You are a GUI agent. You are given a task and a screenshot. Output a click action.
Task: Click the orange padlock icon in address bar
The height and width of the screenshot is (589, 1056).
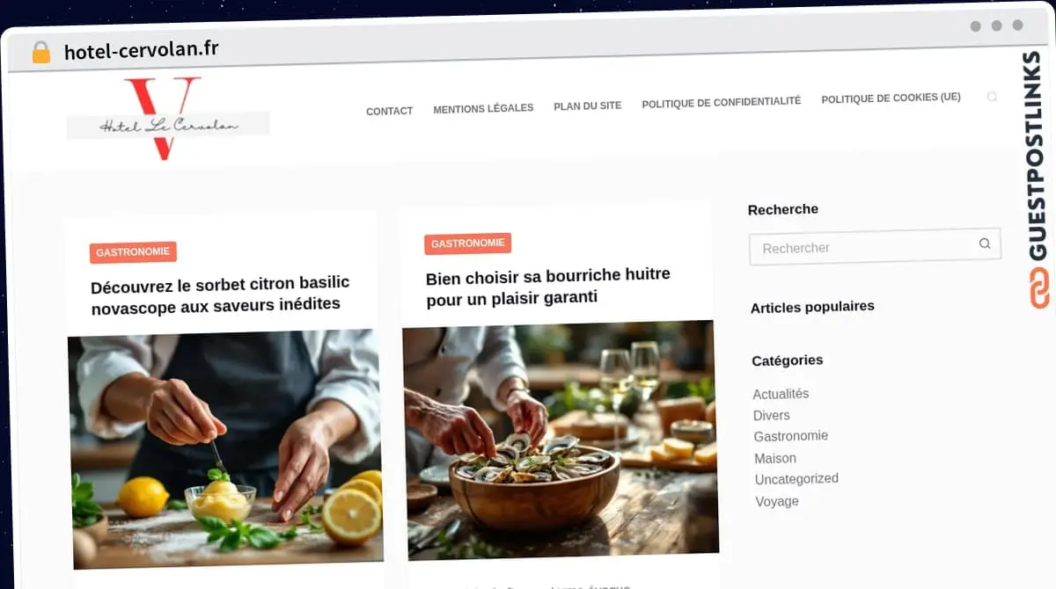40,52
